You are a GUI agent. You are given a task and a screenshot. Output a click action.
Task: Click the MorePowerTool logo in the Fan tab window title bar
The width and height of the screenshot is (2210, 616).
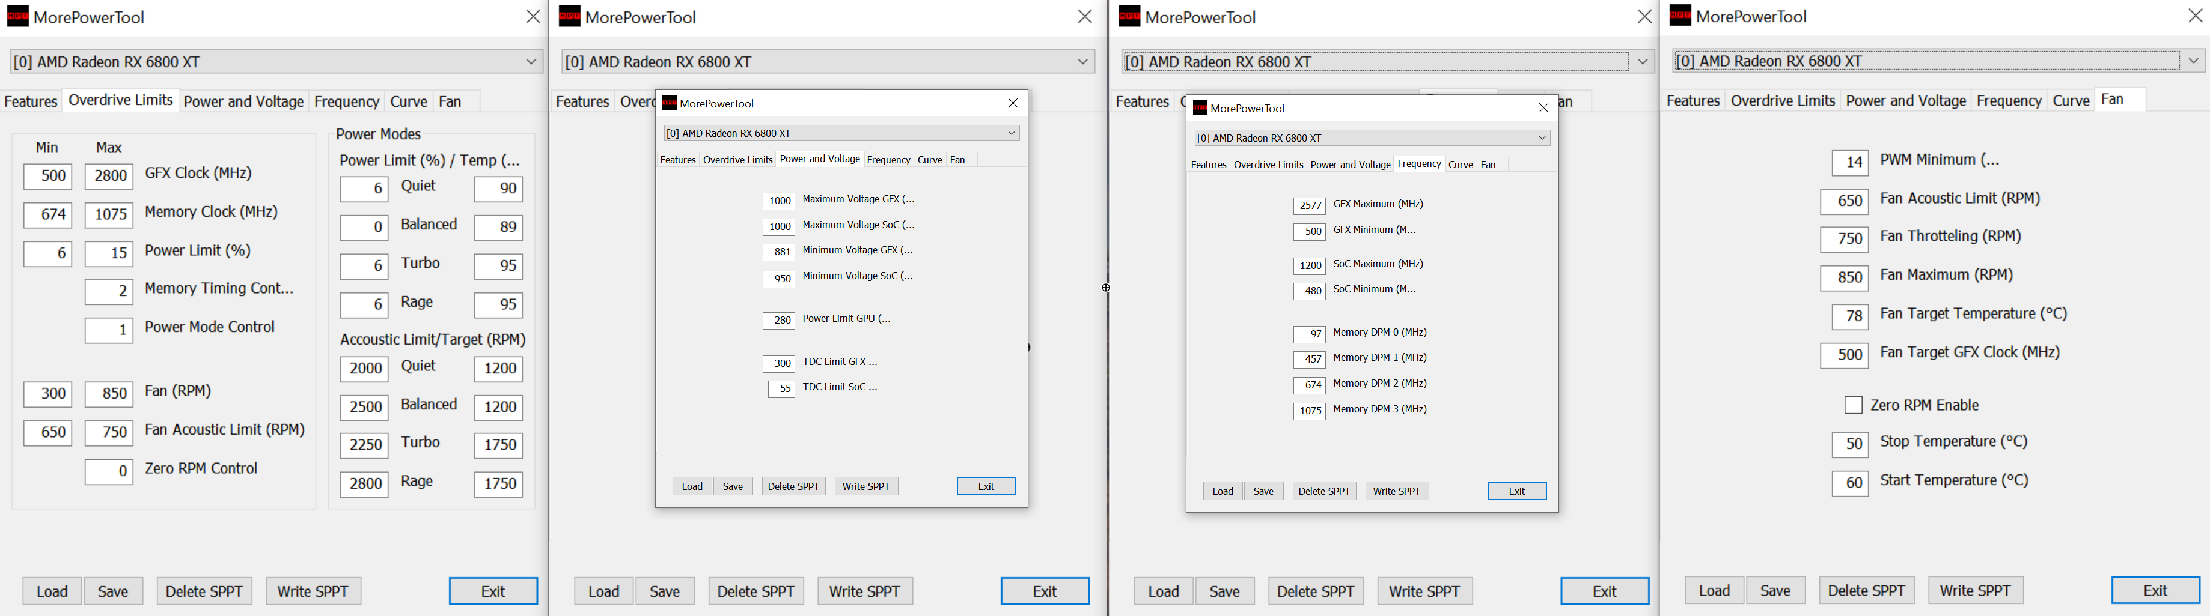(1680, 16)
